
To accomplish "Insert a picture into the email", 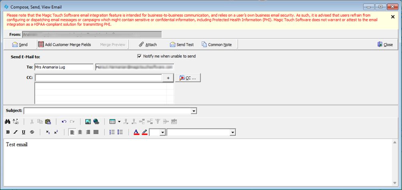I will tap(88, 122).
